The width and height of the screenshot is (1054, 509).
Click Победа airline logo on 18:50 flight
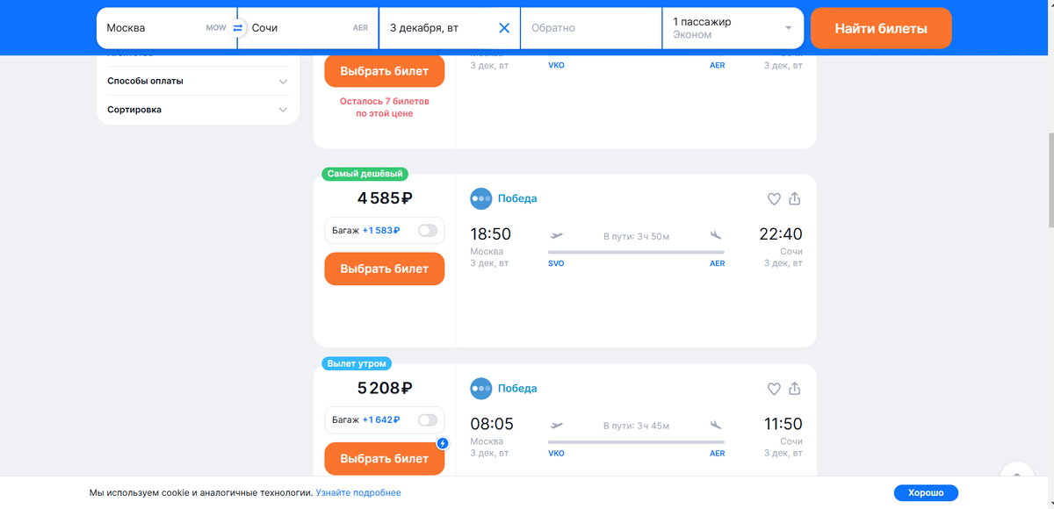click(480, 198)
